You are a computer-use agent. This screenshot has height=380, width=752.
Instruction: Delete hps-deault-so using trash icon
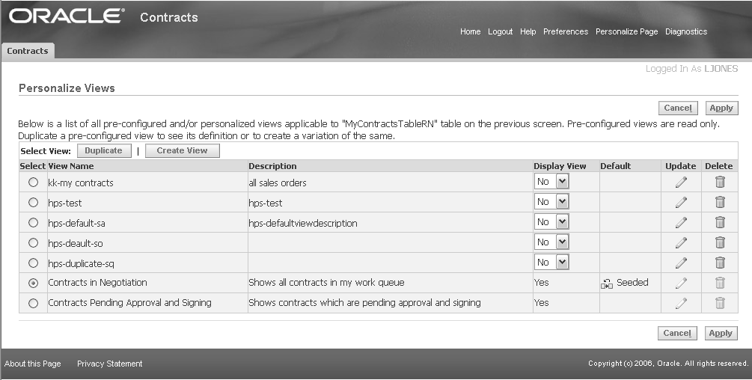[x=720, y=242]
